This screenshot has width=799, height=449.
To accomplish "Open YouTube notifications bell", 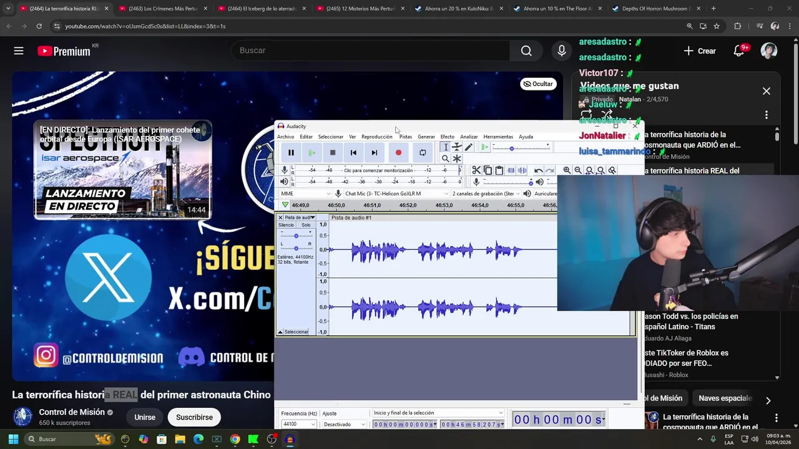I will [x=740, y=51].
